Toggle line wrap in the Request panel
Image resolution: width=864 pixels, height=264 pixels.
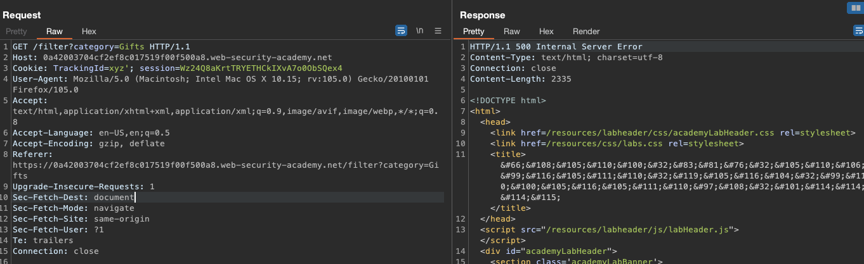pos(401,30)
